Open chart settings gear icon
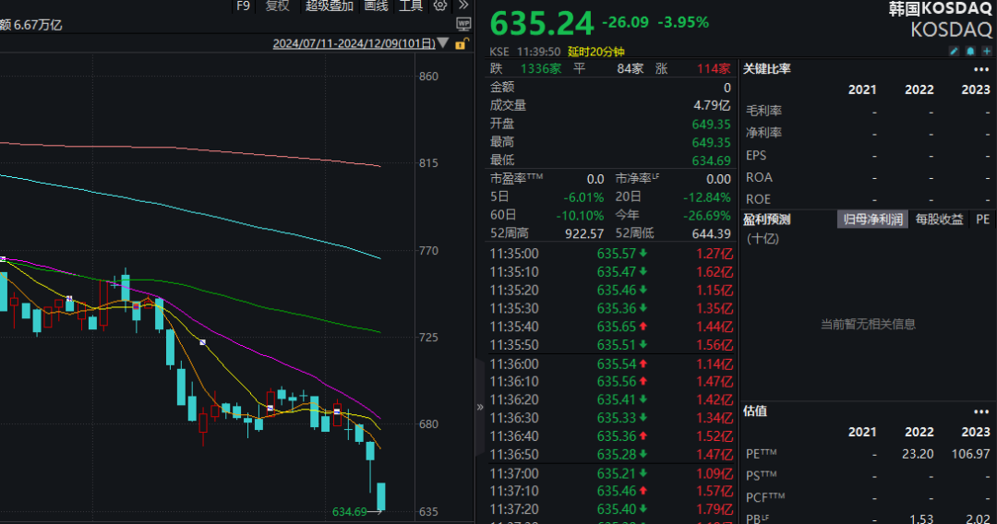The image size is (997, 524). tap(440, 6)
